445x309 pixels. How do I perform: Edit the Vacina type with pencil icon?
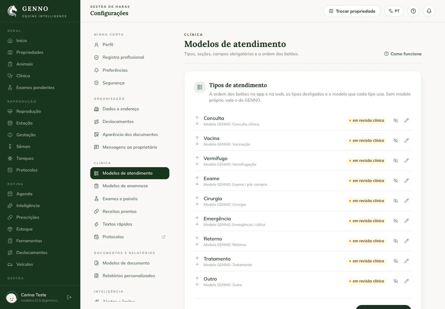(406, 141)
